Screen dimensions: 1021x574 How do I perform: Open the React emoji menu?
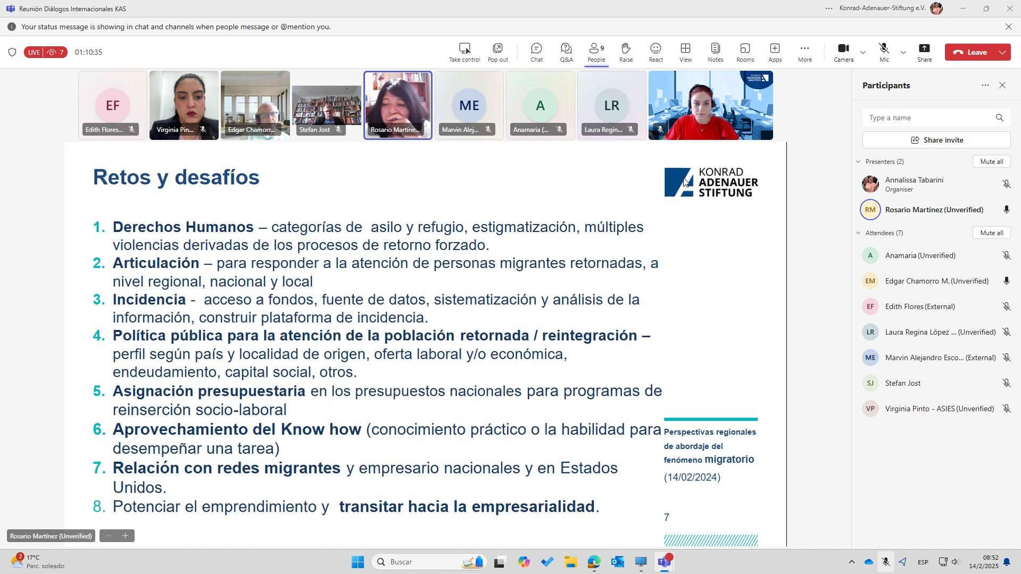[655, 52]
